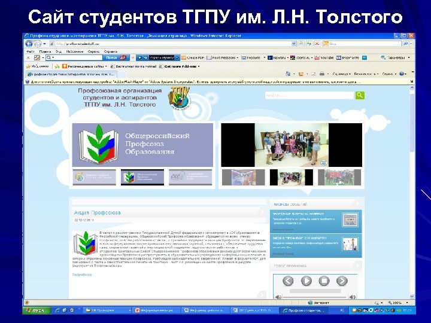Screen dimensions: 431x323
Task: Click the site's Найти search field
Action: click(309, 95)
